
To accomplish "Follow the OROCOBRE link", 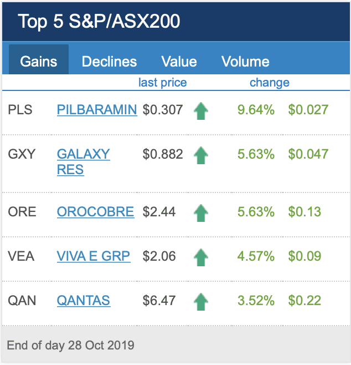I will [x=95, y=212].
